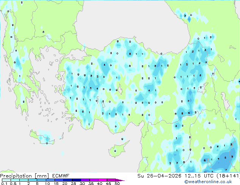Click the "10" legend value
The height and width of the screenshot is (185, 240).
pos(47,183)
